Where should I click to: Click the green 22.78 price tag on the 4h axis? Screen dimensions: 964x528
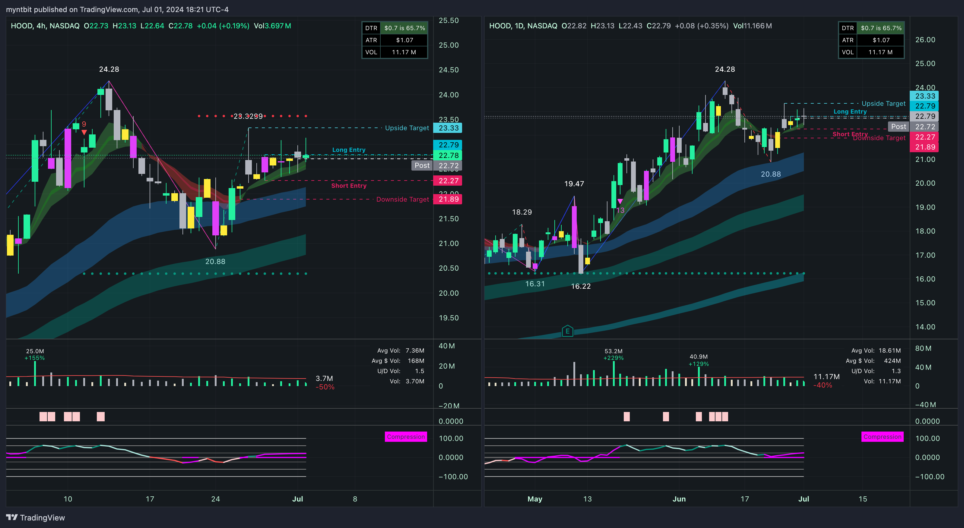pyautogui.click(x=448, y=155)
